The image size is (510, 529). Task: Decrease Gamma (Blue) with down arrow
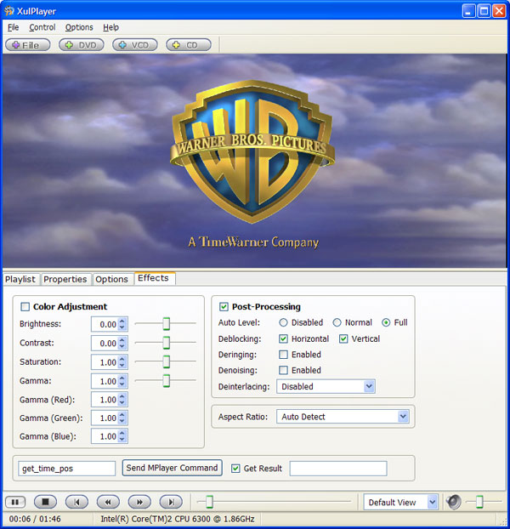click(122, 440)
